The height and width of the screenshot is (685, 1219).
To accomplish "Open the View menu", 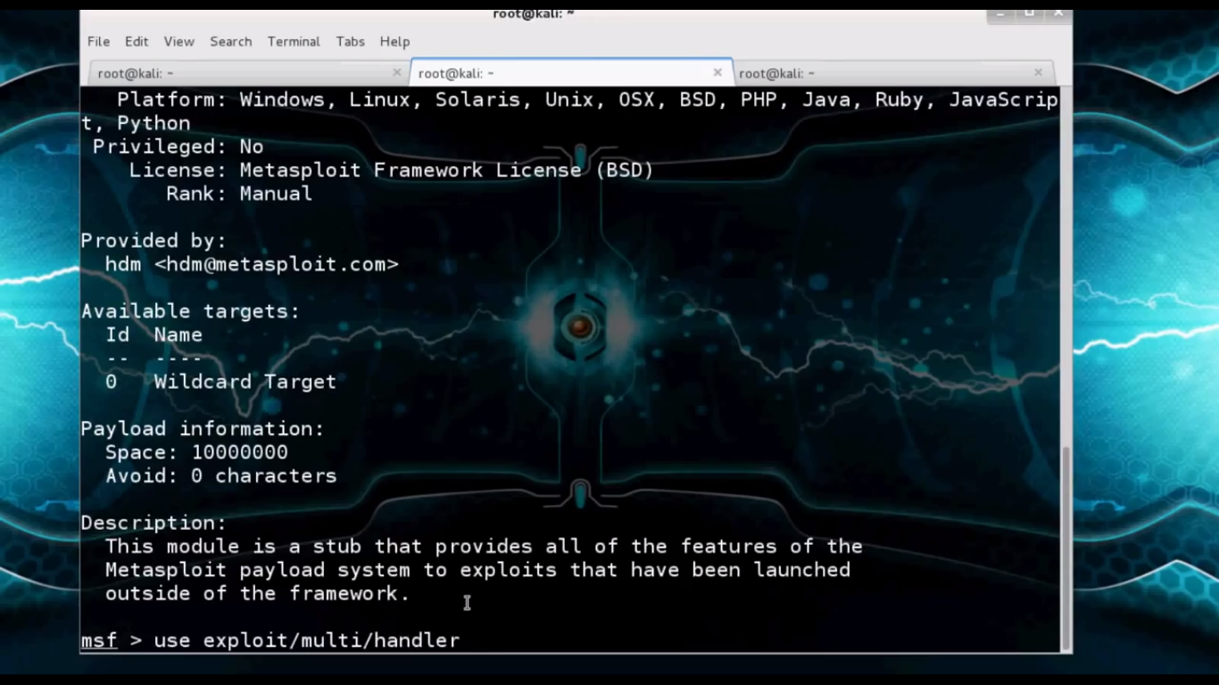I will click(x=178, y=41).
